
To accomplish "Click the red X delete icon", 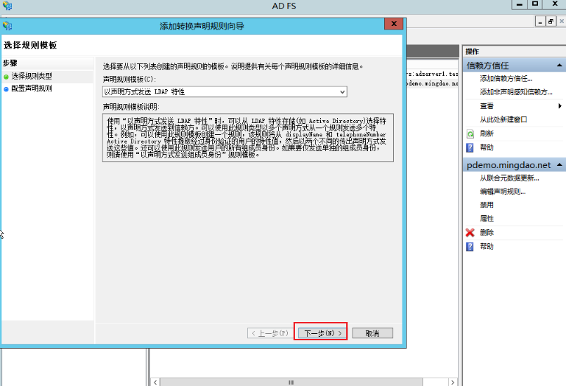I will tap(470, 233).
